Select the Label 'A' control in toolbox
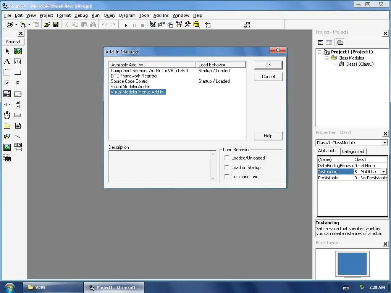391x293 pixels. (x=7, y=61)
